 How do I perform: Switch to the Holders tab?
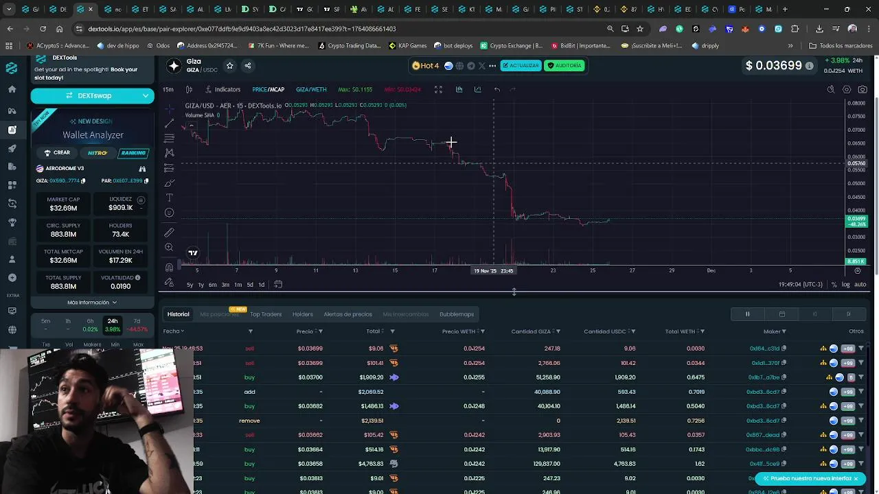303,314
